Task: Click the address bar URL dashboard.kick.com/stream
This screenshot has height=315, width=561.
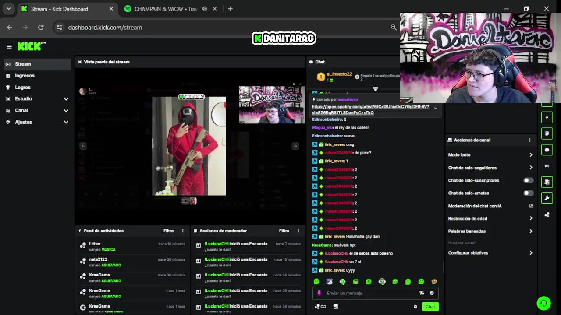Action: pyautogui.click(x=105, y=27)
